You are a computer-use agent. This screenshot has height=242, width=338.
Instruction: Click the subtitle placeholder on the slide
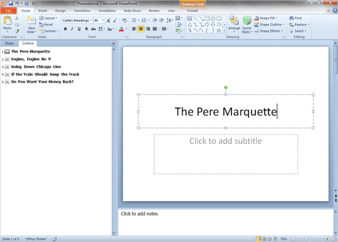pos(226,154)
